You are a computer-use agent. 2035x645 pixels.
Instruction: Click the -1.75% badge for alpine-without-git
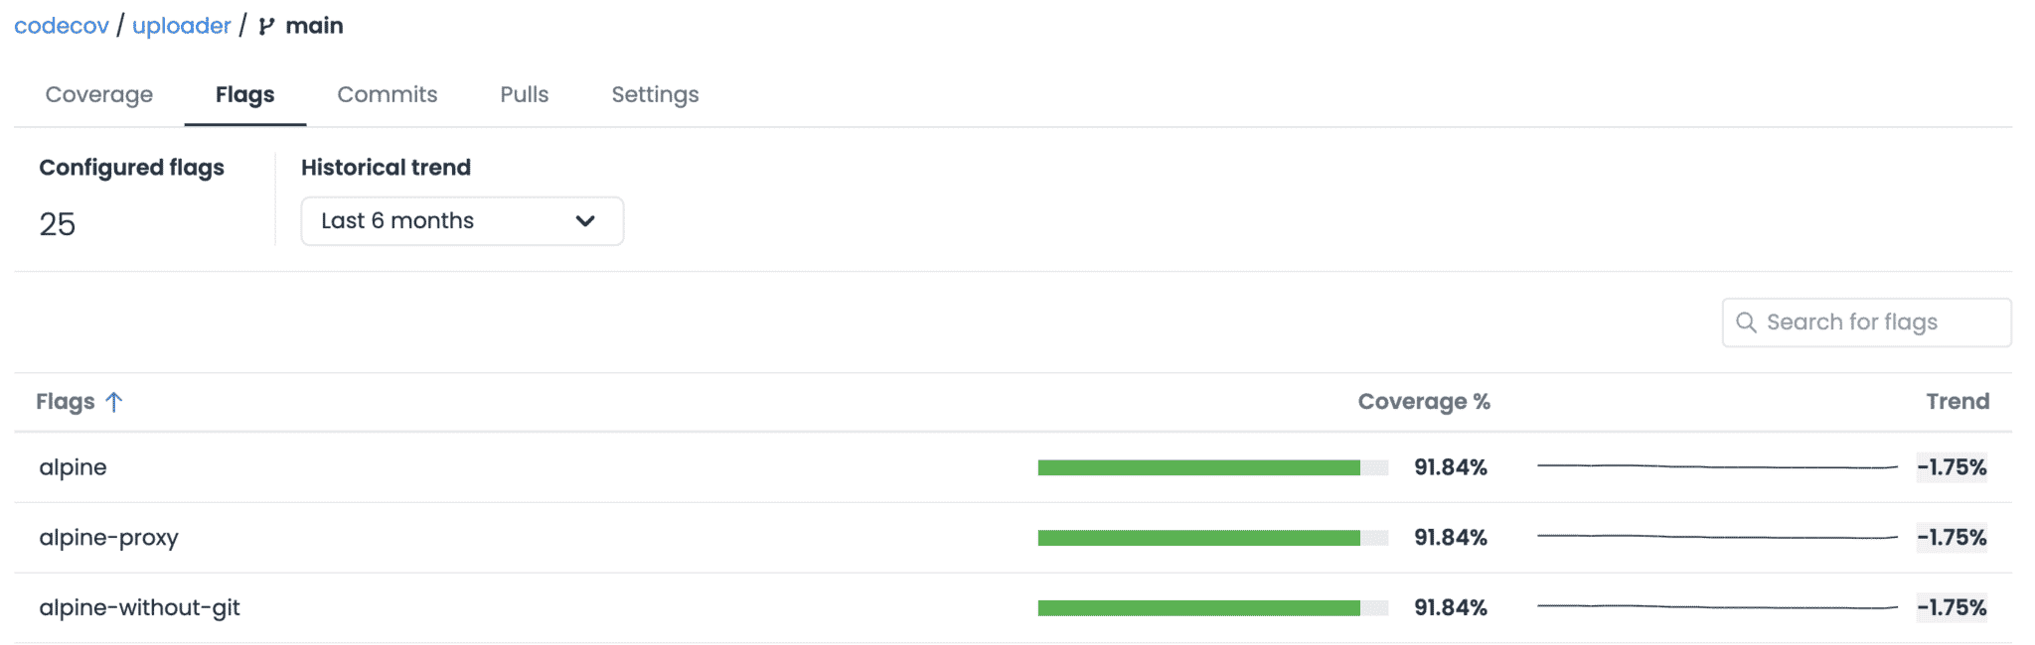(x=1951, y=606)
